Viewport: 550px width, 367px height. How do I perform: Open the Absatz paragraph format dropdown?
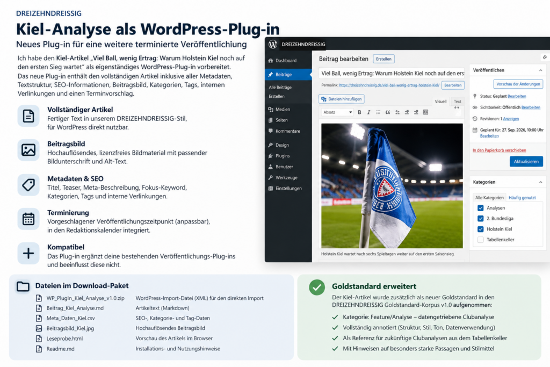337,112
